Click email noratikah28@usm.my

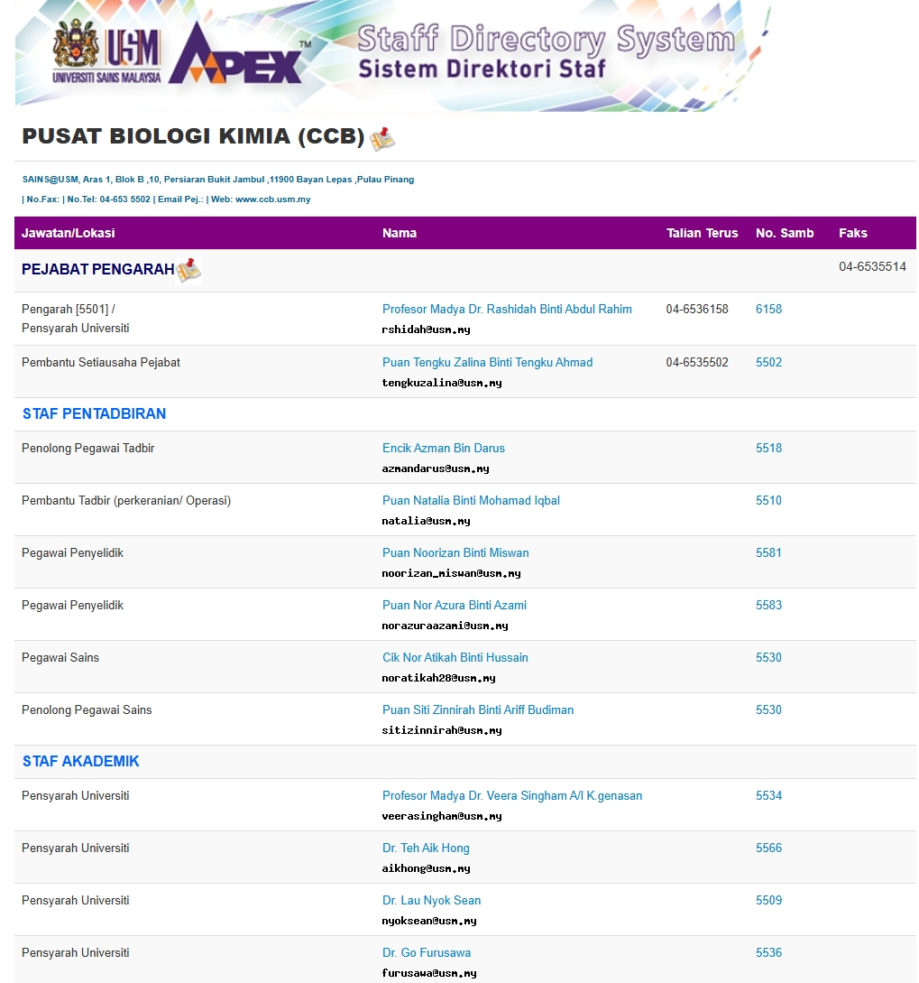(438, 678)
